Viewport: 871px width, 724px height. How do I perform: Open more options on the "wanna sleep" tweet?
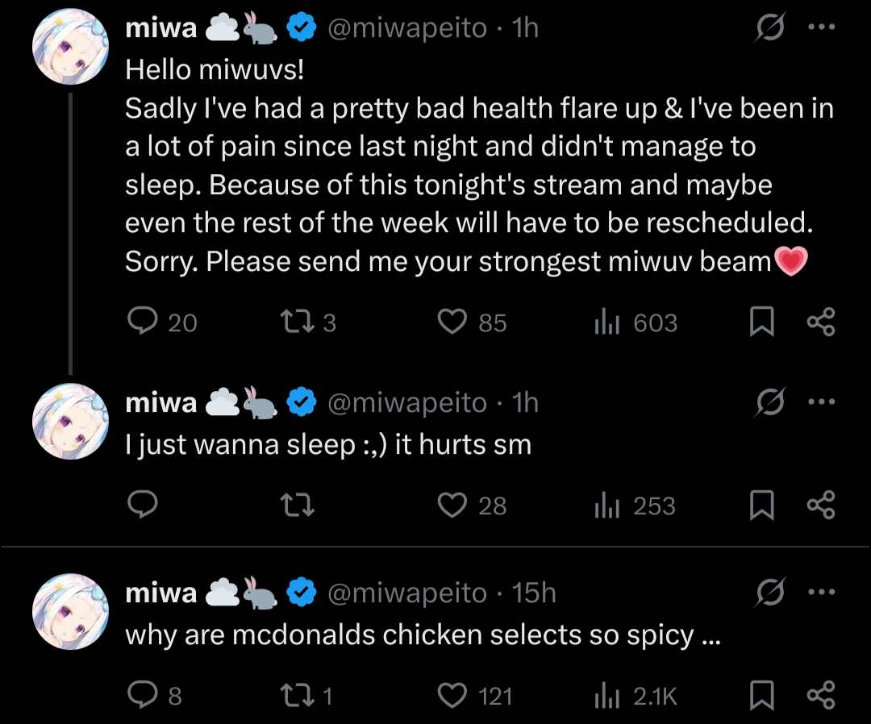pyautogui.click(x=822, y=402)
